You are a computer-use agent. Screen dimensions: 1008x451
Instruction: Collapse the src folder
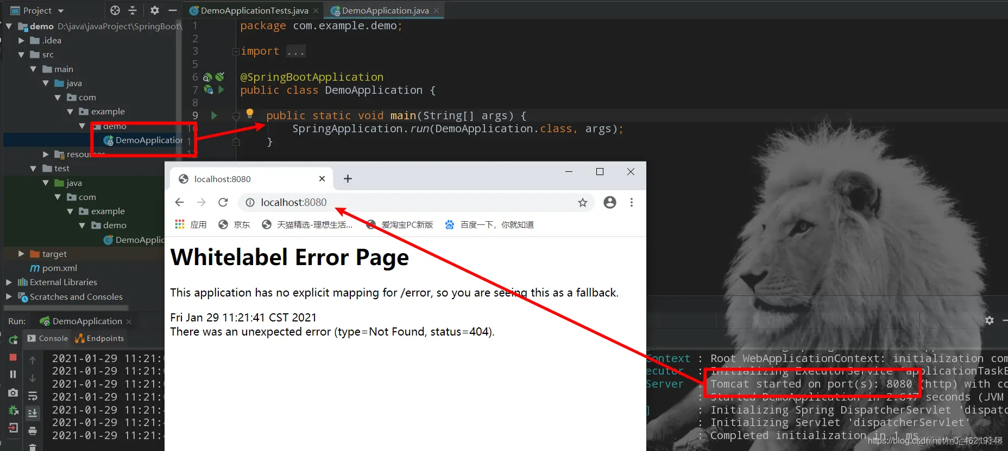[21, 54]
